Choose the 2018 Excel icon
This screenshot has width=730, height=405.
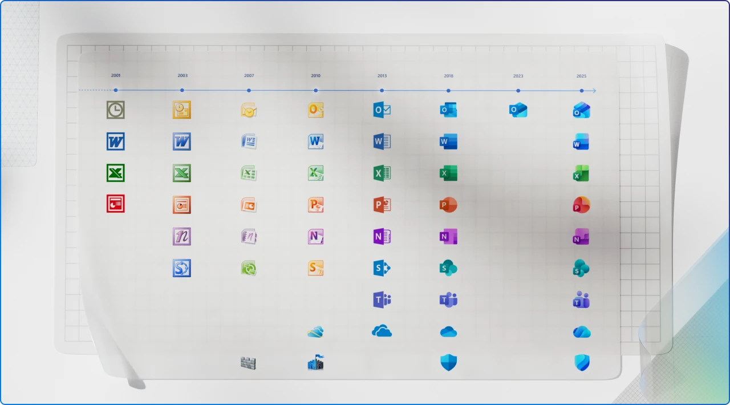click(x=448, y=173)
